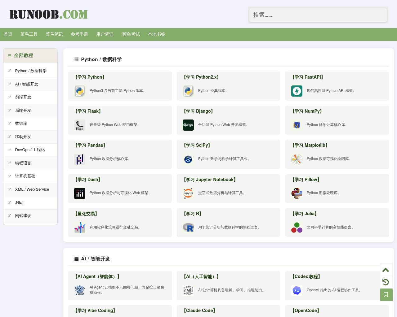Click the green bookmark icon button

point(386,295)
